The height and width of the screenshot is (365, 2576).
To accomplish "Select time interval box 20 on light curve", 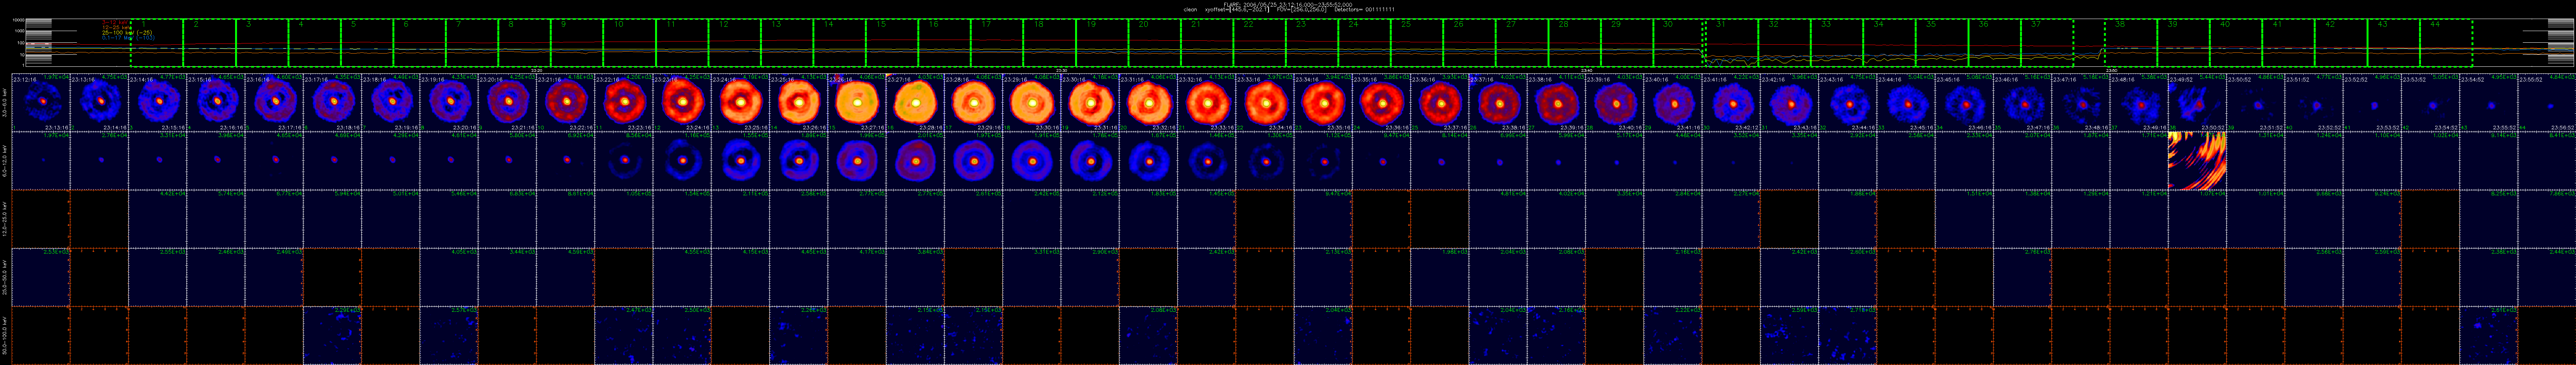I will point(1155,43).
